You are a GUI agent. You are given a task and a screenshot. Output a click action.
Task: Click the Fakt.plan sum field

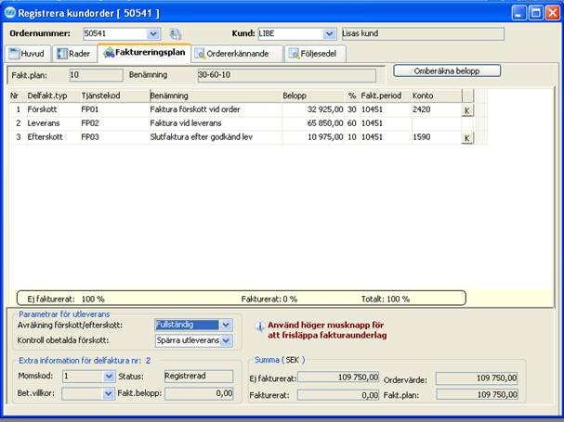coord(477,394)
